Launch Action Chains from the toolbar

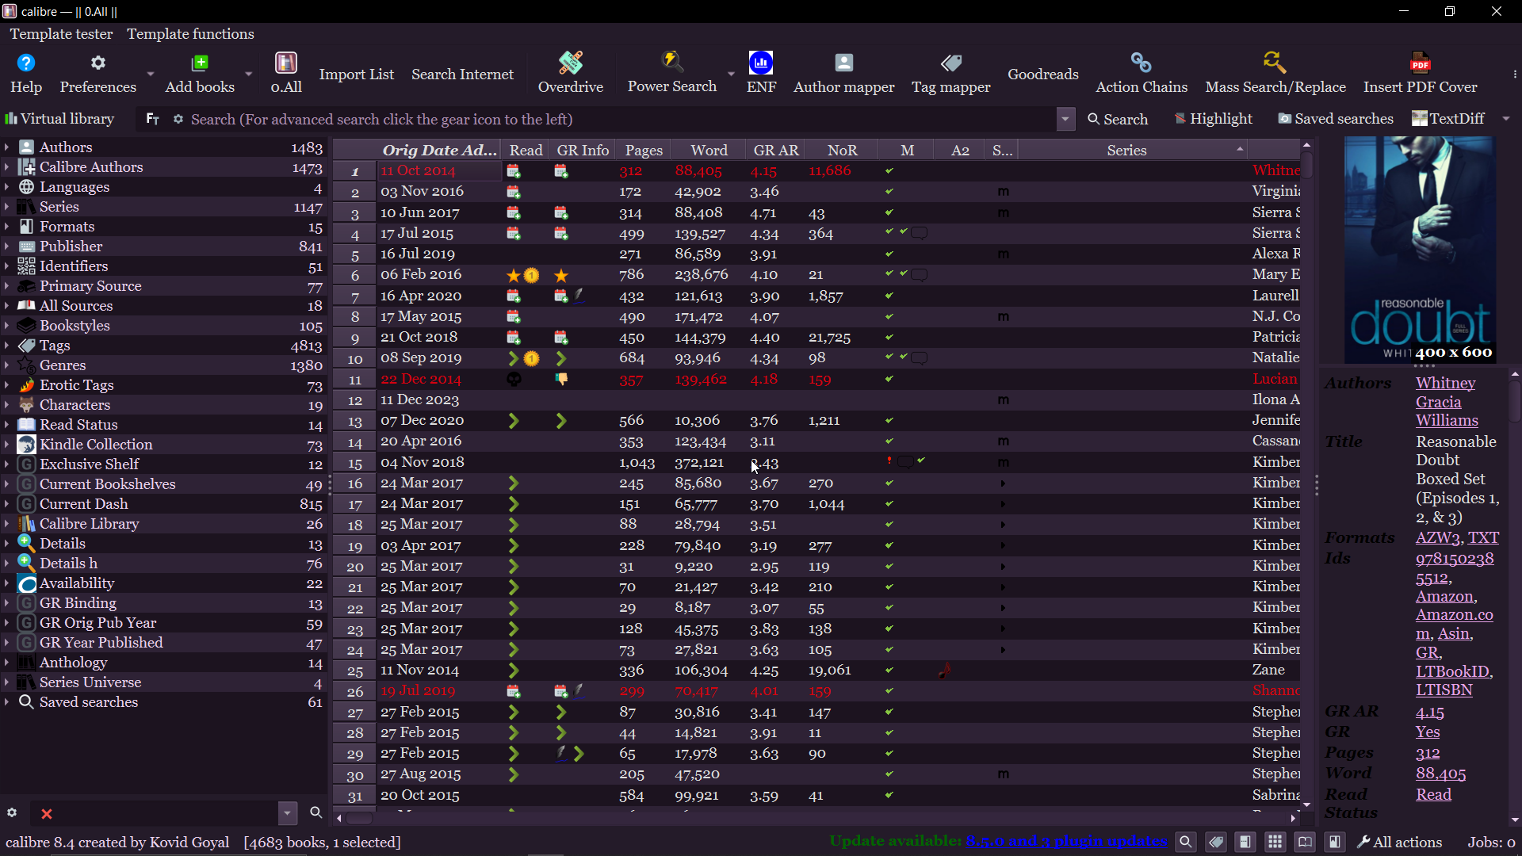[x=1141, y=72]
